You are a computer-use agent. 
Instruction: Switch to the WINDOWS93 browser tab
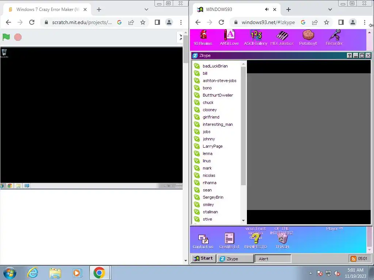click(236, 9)
